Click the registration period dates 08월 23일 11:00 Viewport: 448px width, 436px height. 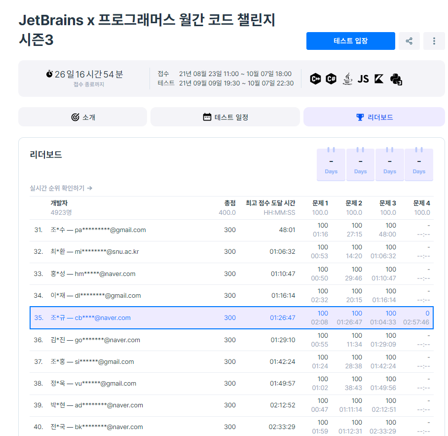[x=209, y=74]
